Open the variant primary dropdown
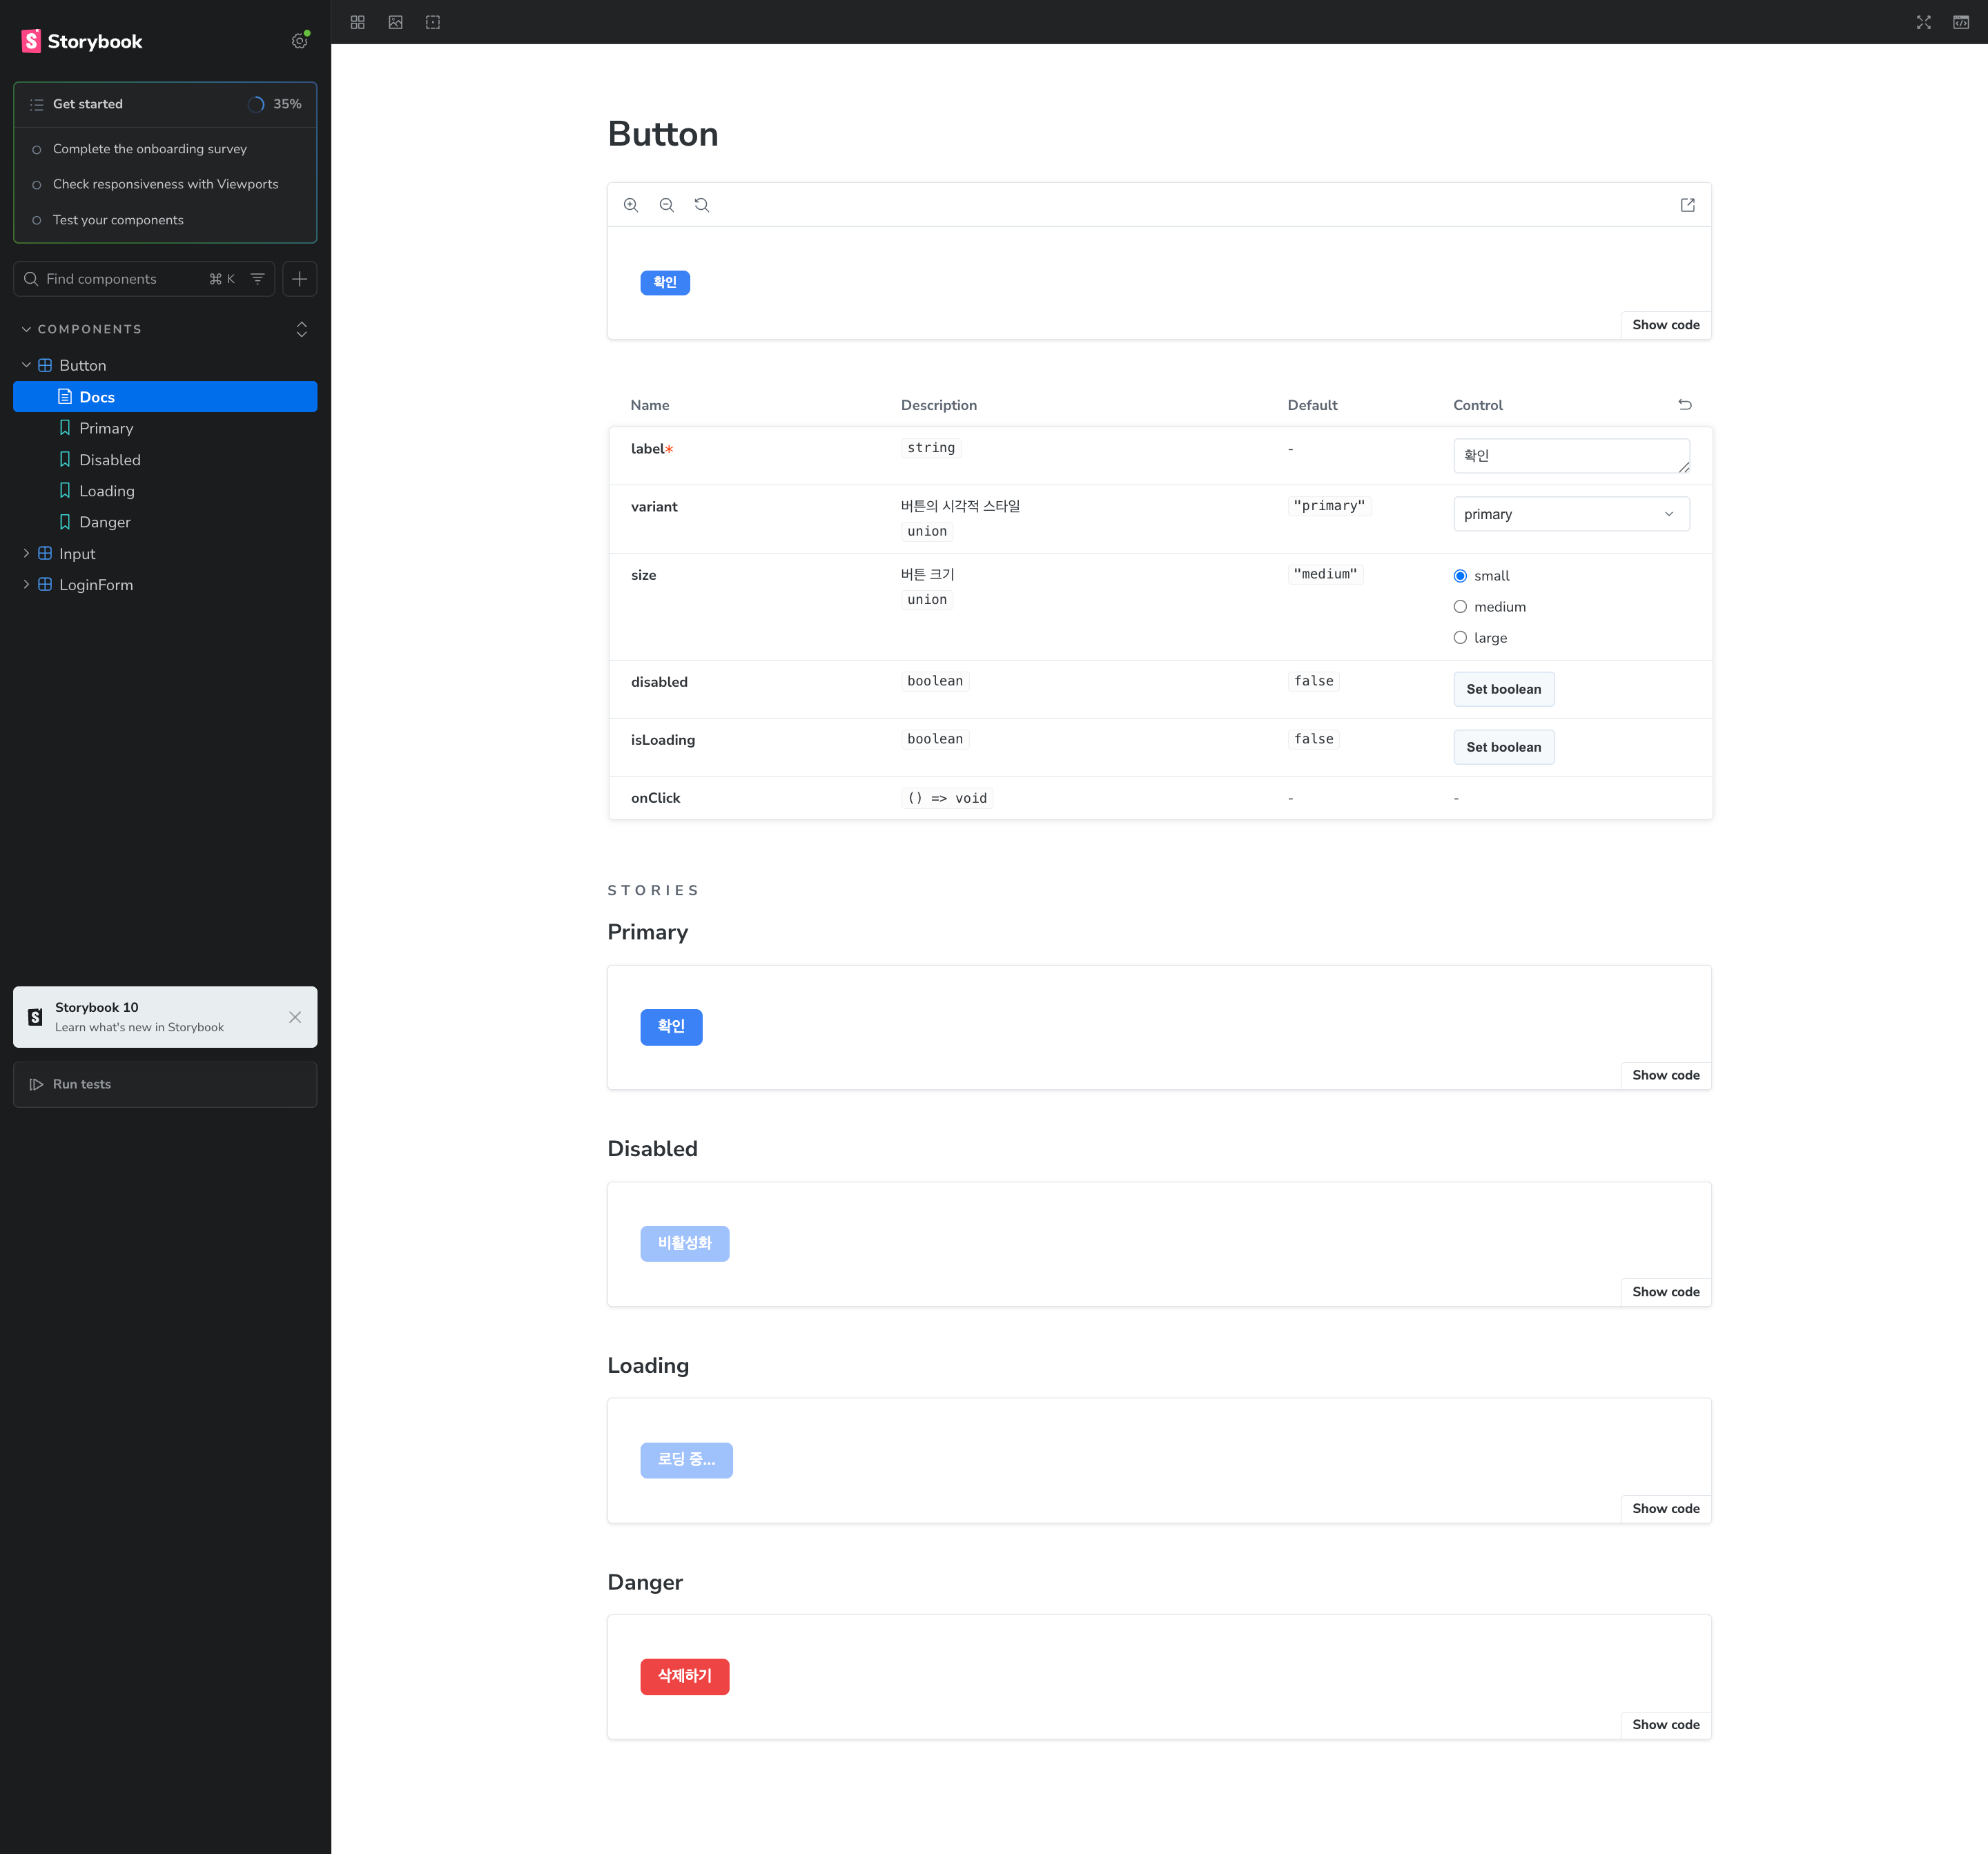 (x=1570, y=514)
